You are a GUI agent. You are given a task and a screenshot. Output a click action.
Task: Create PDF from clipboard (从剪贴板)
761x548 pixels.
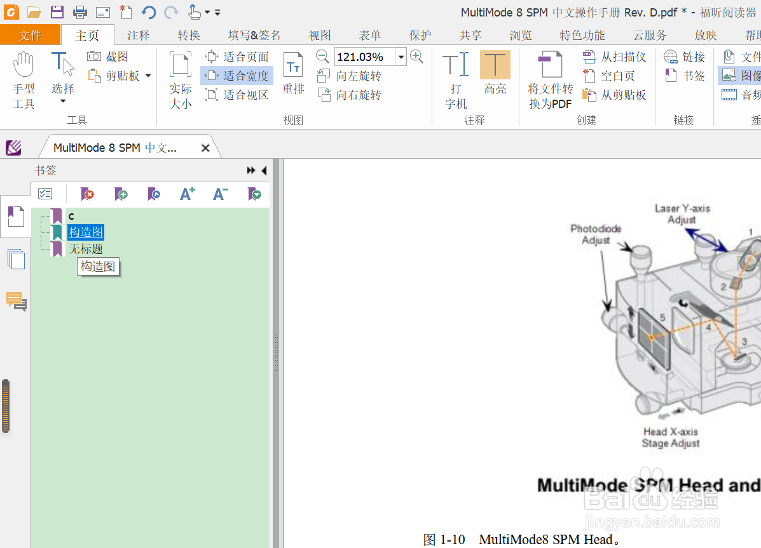tap(614, 95)
